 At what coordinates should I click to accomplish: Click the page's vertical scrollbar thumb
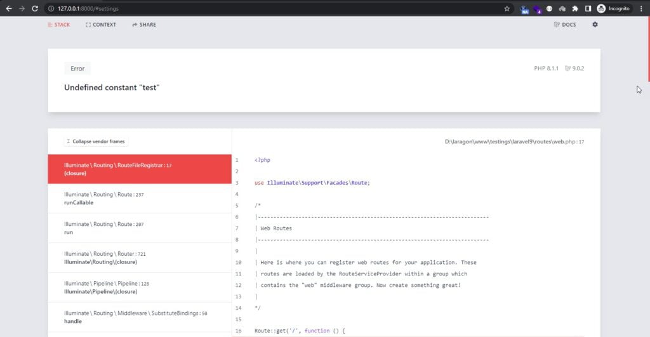[648, 49]
